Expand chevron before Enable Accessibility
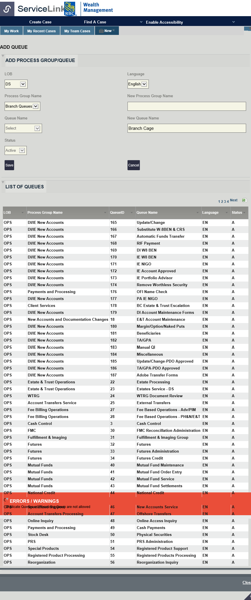The image size is (251, 600). 141,22
